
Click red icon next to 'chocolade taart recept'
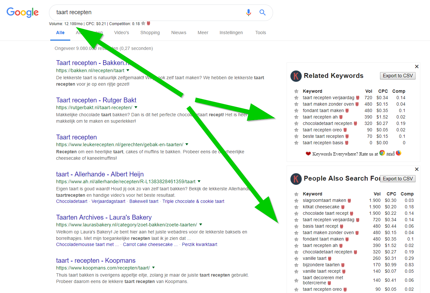(x=352, y=213)
